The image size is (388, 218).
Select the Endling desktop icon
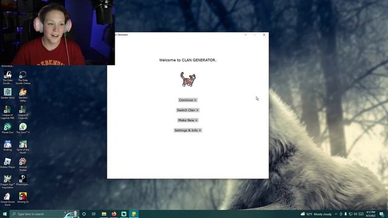(x=8, y=145)
